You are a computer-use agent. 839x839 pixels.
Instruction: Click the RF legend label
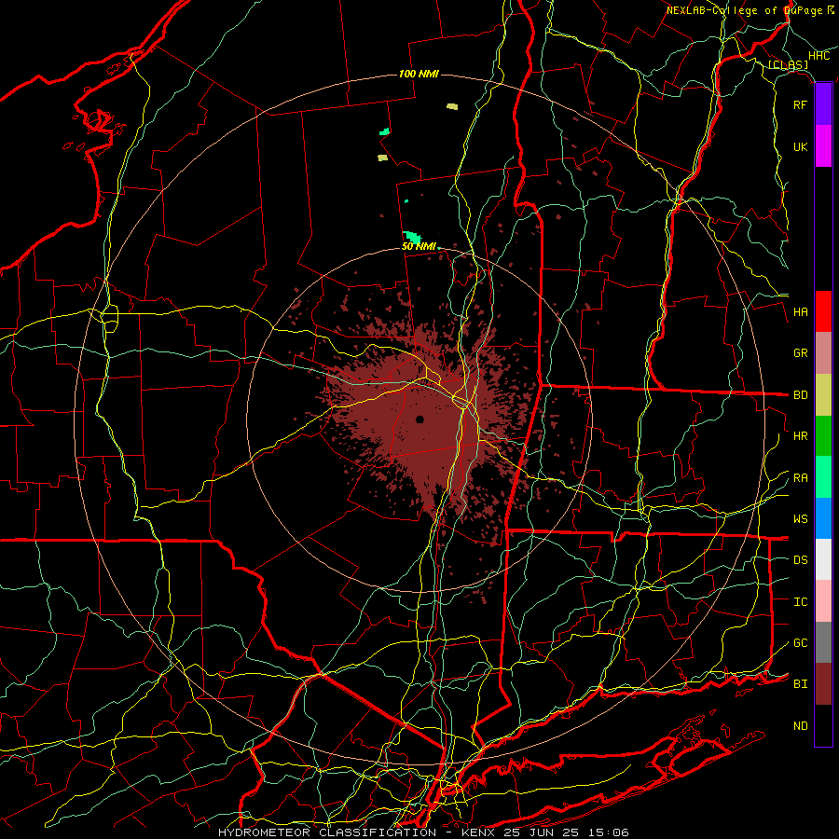click(x=800, y=104)
